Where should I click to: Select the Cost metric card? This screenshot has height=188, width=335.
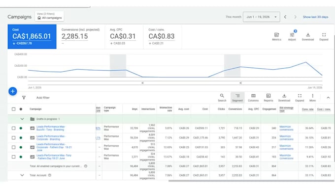(x=32, y=37)
